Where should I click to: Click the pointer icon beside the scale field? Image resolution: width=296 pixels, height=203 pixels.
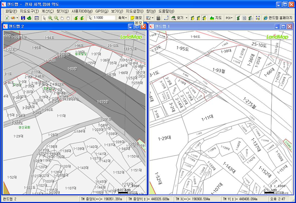tap(90, 18)
